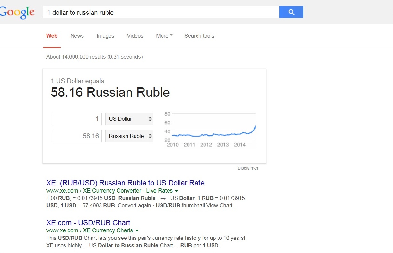Select the Web tab

pos(52,36)
